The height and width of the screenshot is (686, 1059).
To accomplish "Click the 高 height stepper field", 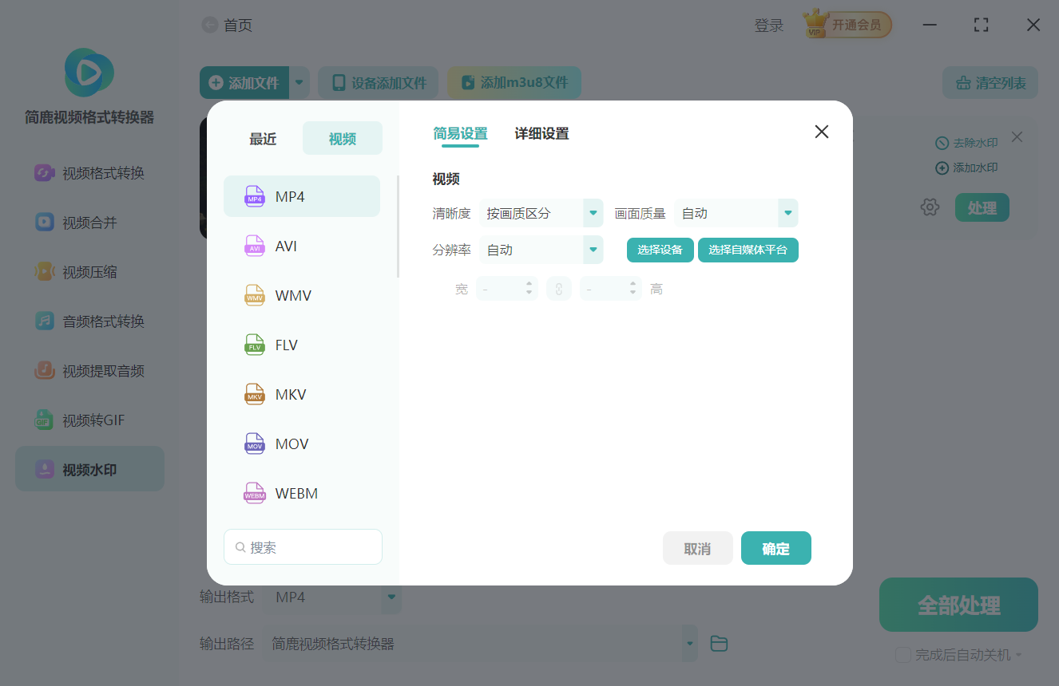I will coord(611,289).
